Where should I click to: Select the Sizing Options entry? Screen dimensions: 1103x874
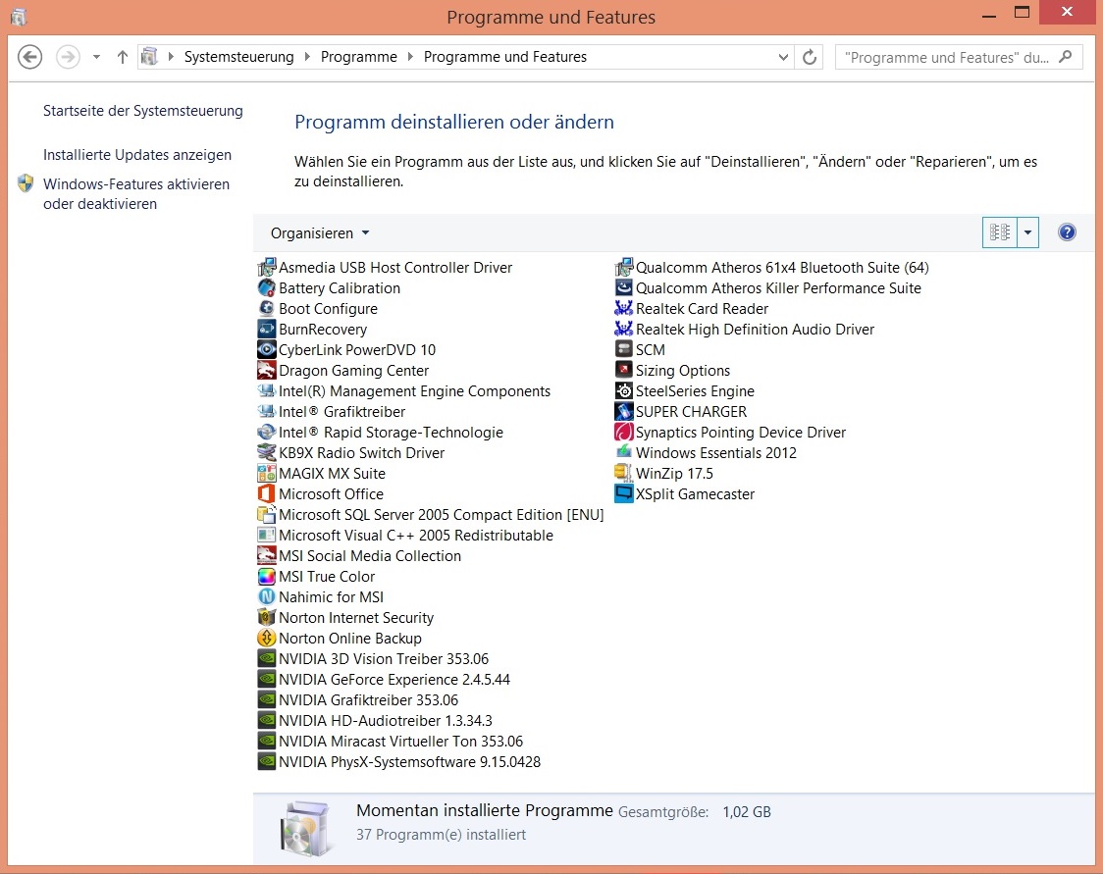tap(673, 370)
